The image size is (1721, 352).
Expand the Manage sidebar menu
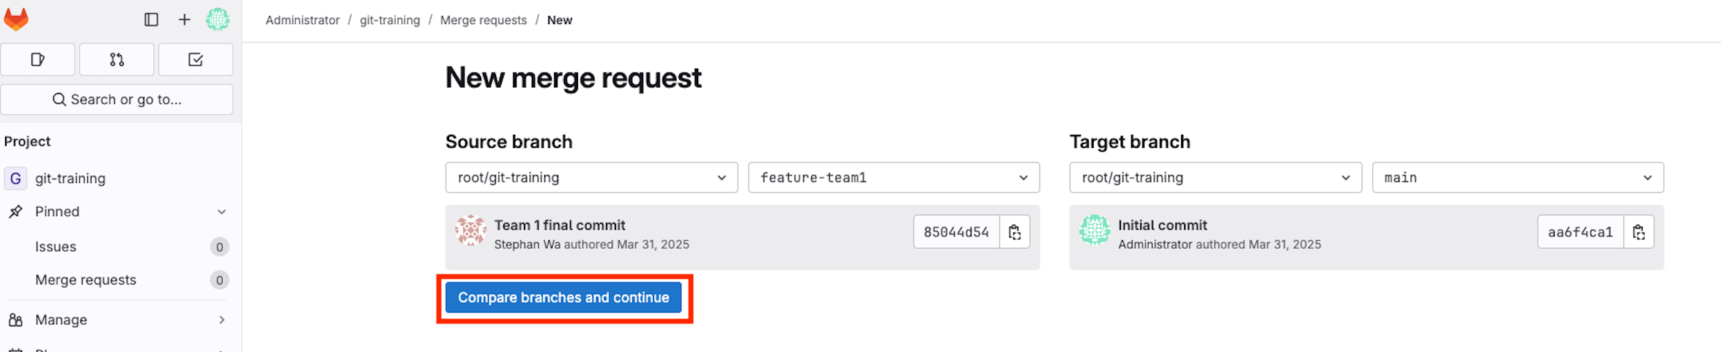point(117,320)
